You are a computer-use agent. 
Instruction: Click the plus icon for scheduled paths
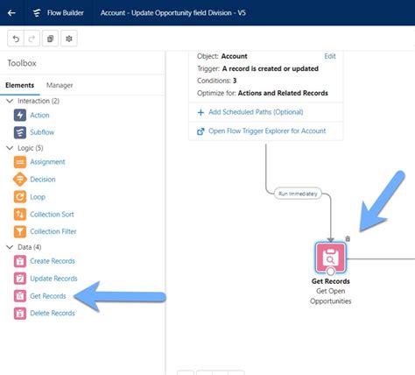200,112
